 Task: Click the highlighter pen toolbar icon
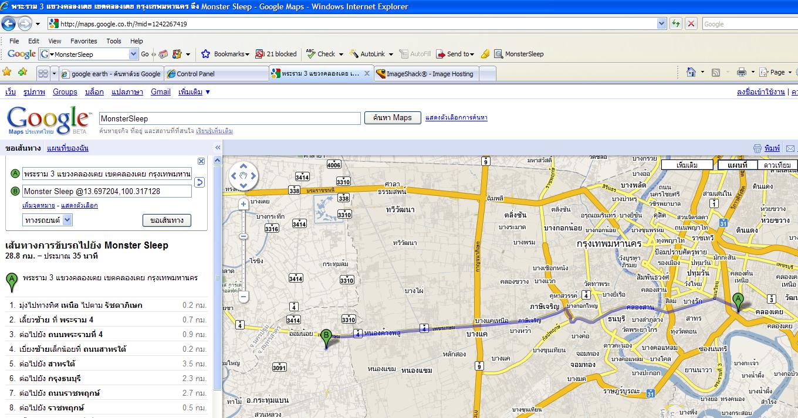pyautogui.click(x=485, y=54)
